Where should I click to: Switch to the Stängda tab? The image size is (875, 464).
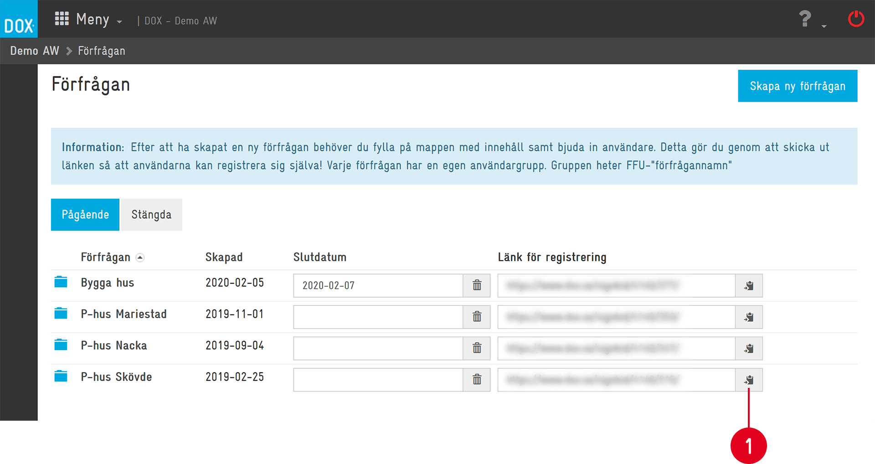click(x=151, y=215)
